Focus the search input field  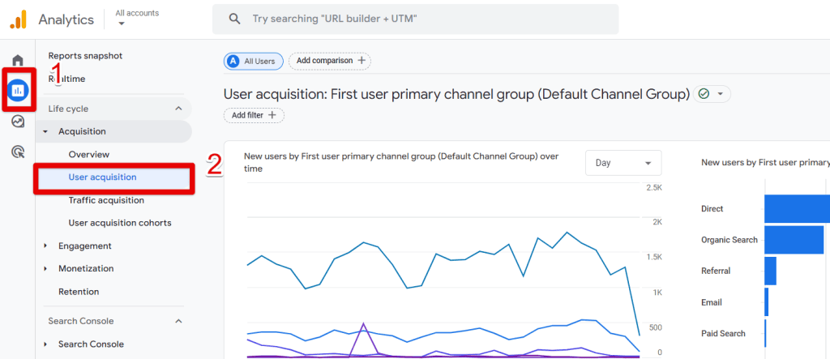click(416, 19)
